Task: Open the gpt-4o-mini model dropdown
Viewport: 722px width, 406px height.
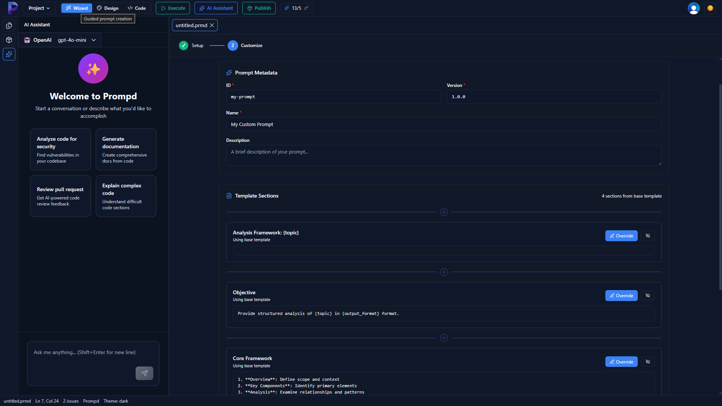Action: 93,40
